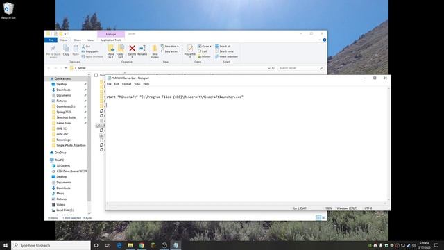
Task: Click the Back arrow in File Explorer
Action: coord(49,68)
